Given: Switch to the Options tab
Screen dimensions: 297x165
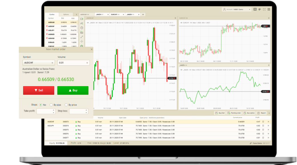Looking at the screenshot, I should click(66, 14).
